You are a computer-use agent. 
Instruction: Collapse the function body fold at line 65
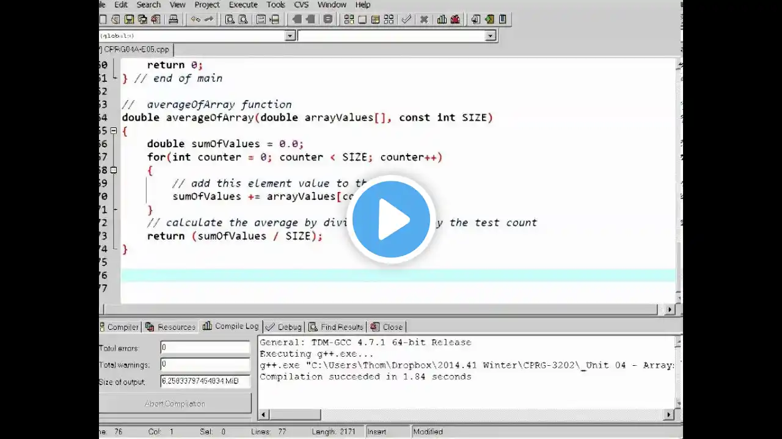pyautogui.click(x=113, y=130)
